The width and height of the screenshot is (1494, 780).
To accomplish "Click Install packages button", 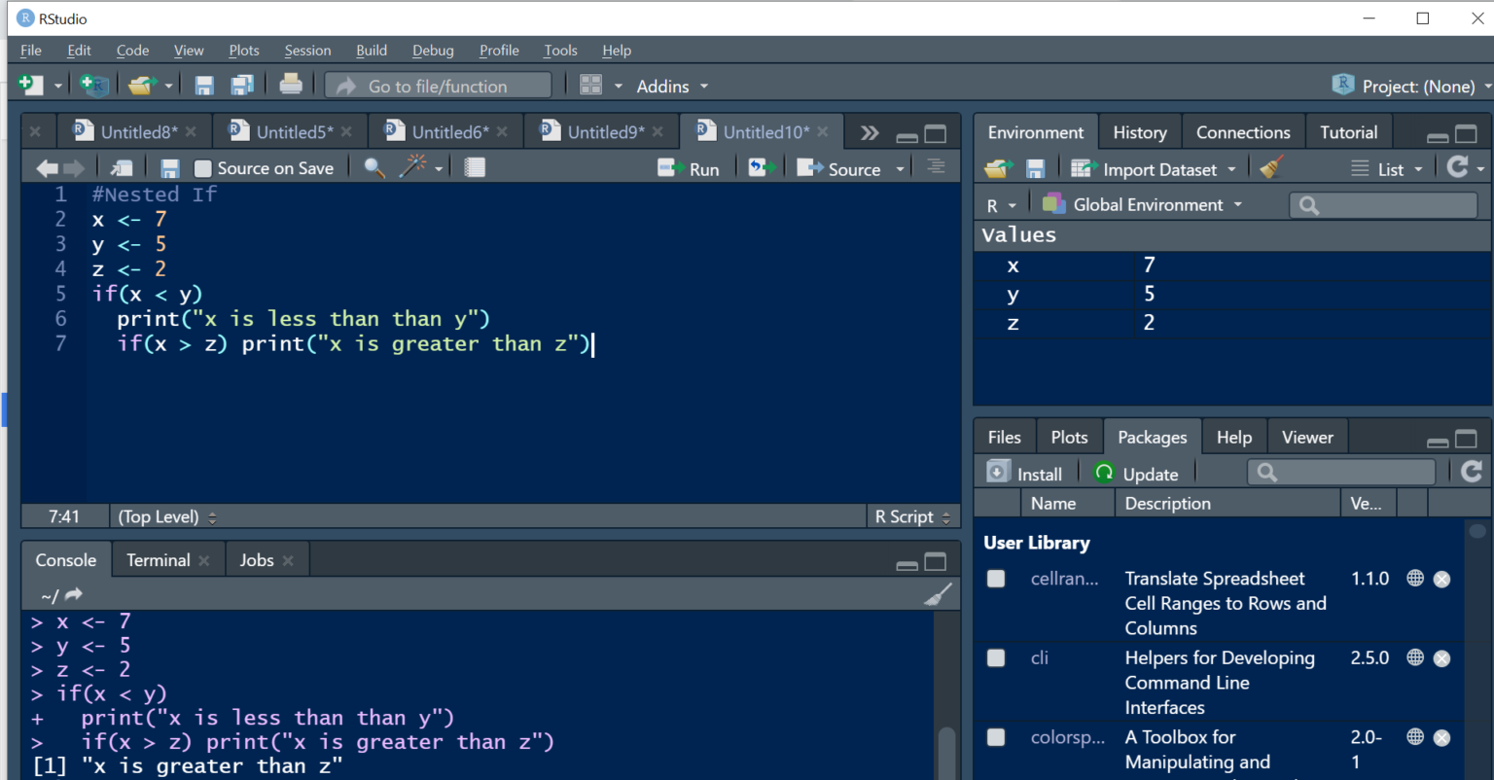I will (x=1024, y=474).
